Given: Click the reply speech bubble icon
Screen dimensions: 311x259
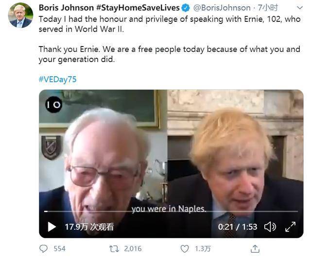Looking at the screenshot, I should [x=44, y=249].
